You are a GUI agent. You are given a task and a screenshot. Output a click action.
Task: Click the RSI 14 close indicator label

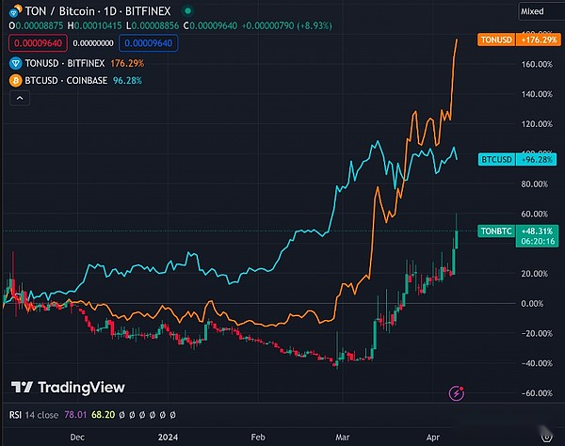point(34,415)
